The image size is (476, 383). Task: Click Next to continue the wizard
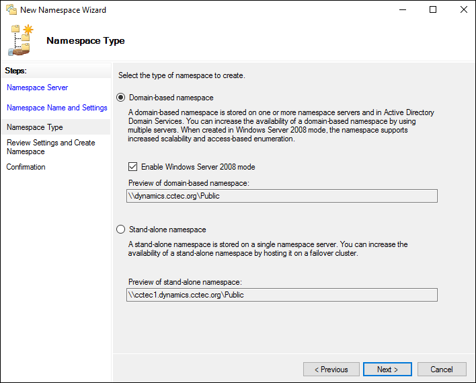(387, 370)
